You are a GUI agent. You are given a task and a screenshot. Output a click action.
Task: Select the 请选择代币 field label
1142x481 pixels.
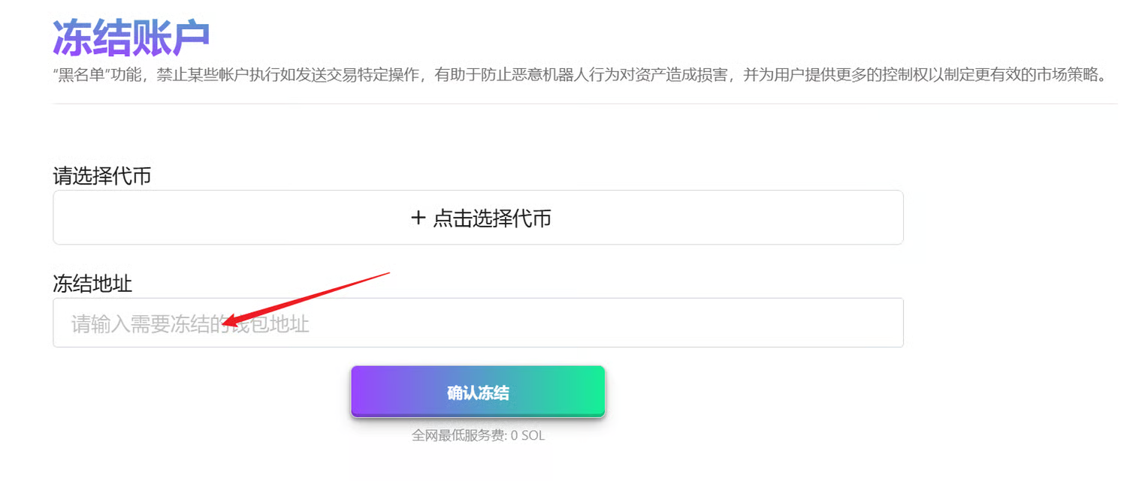[102, 176]
